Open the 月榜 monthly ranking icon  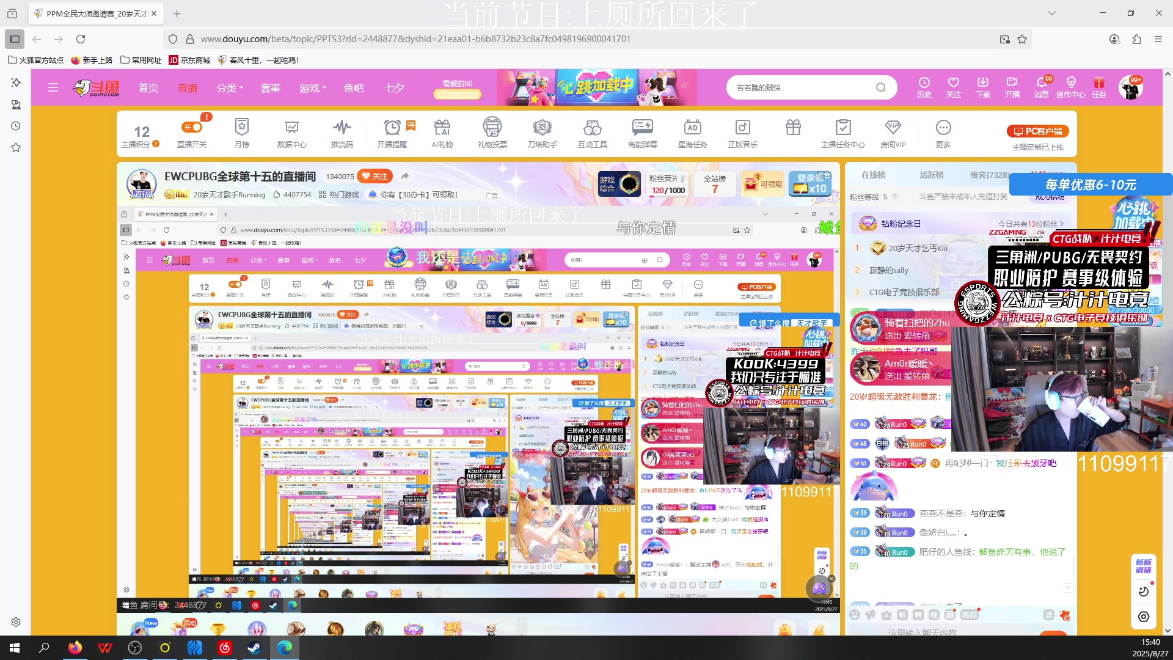pyautogui.click(x=242, y=133)
